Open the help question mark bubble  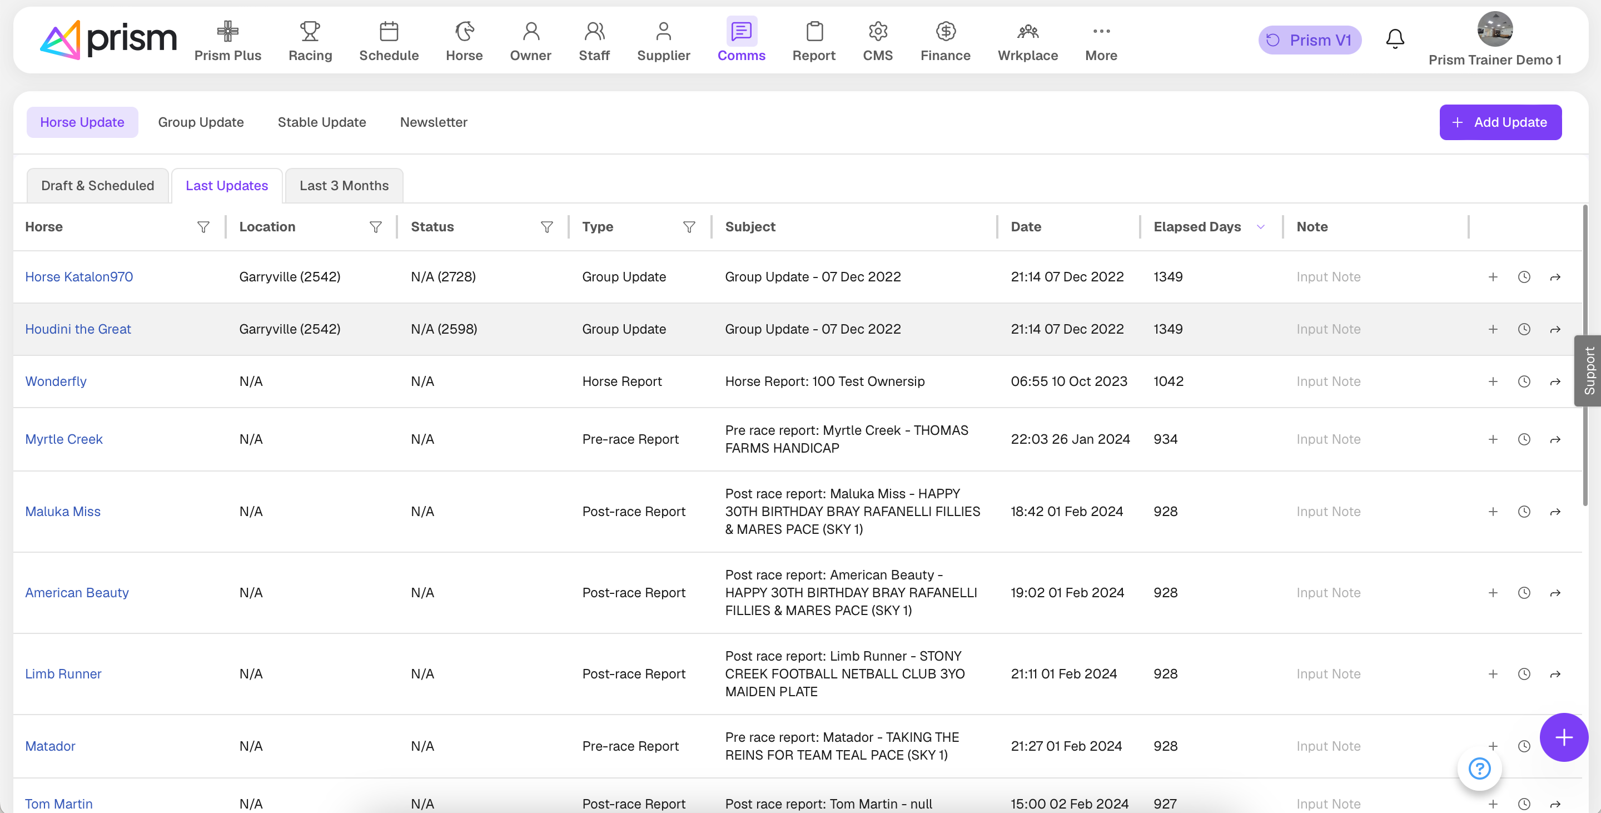[1479, 769]
